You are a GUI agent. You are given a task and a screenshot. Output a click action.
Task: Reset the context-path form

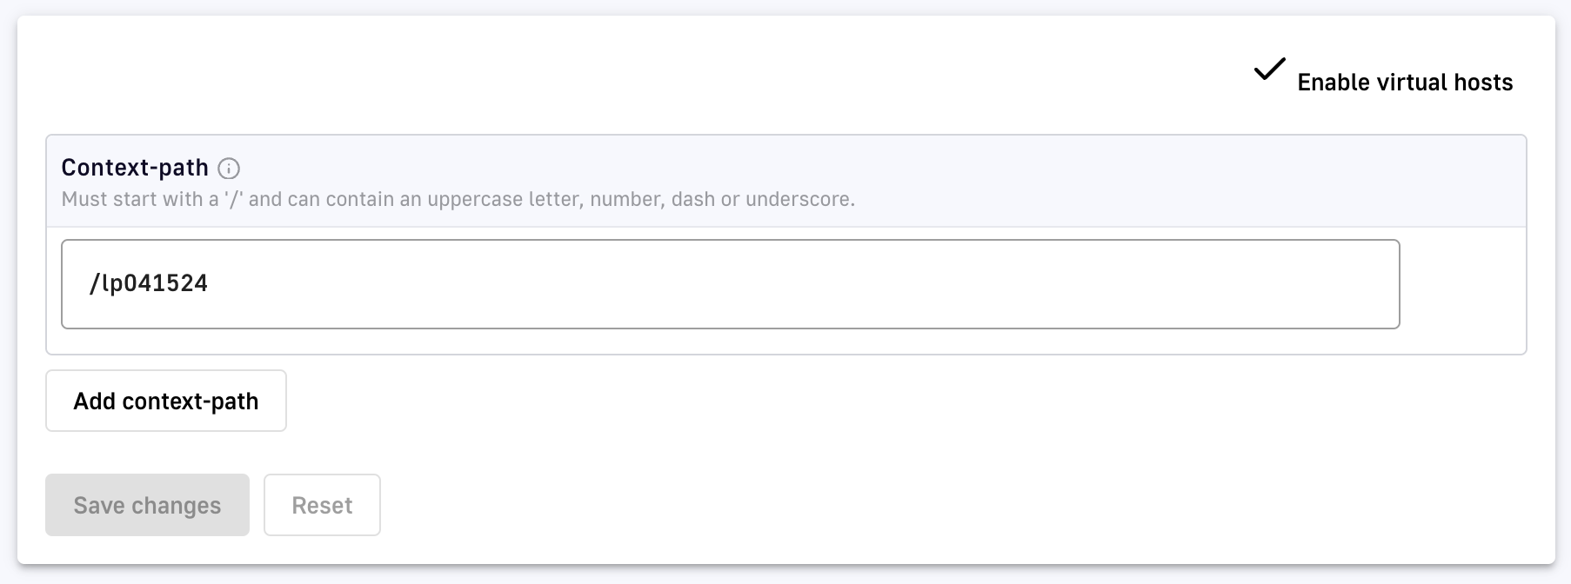(x=322, y=505)
